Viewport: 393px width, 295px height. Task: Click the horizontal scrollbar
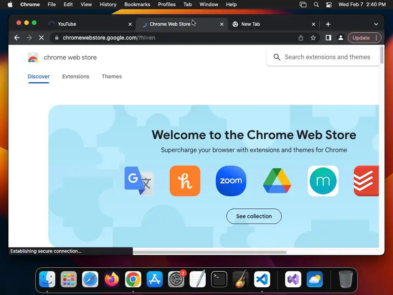pos(210,252)
